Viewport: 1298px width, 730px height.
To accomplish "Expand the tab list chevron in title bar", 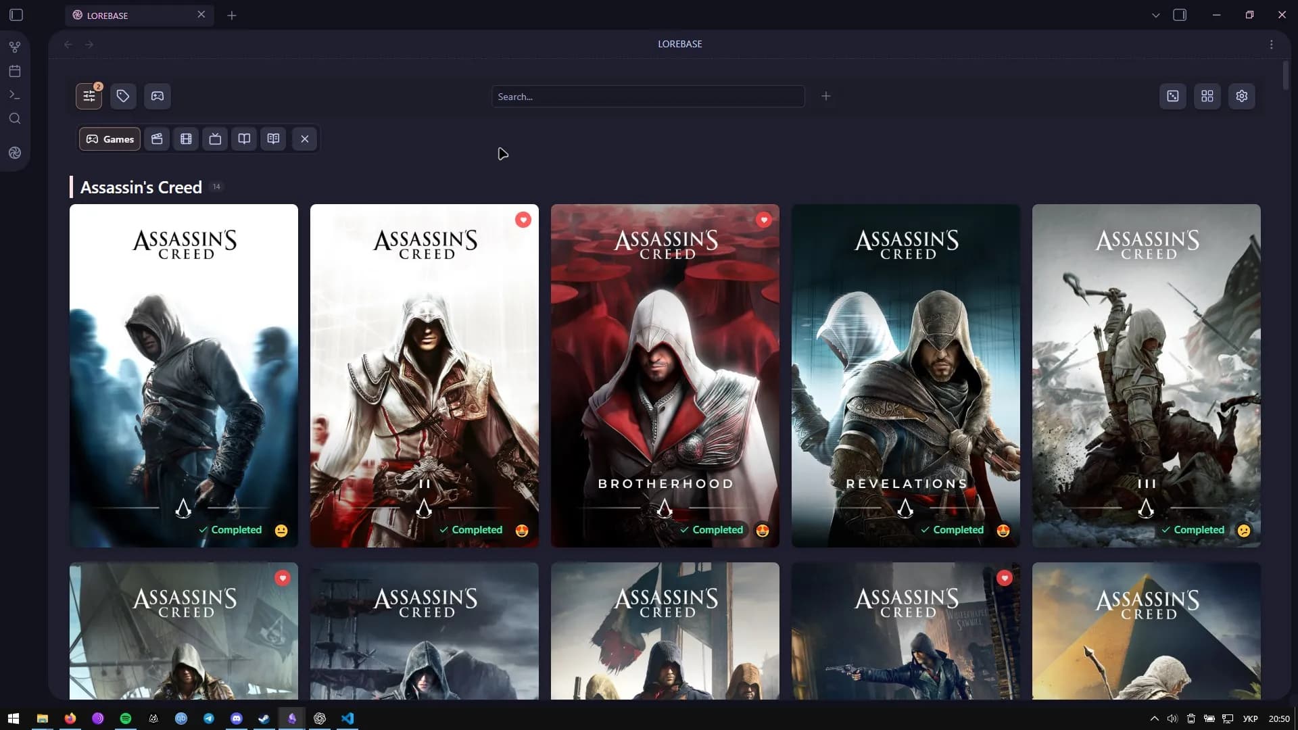I will (1155, 15).
